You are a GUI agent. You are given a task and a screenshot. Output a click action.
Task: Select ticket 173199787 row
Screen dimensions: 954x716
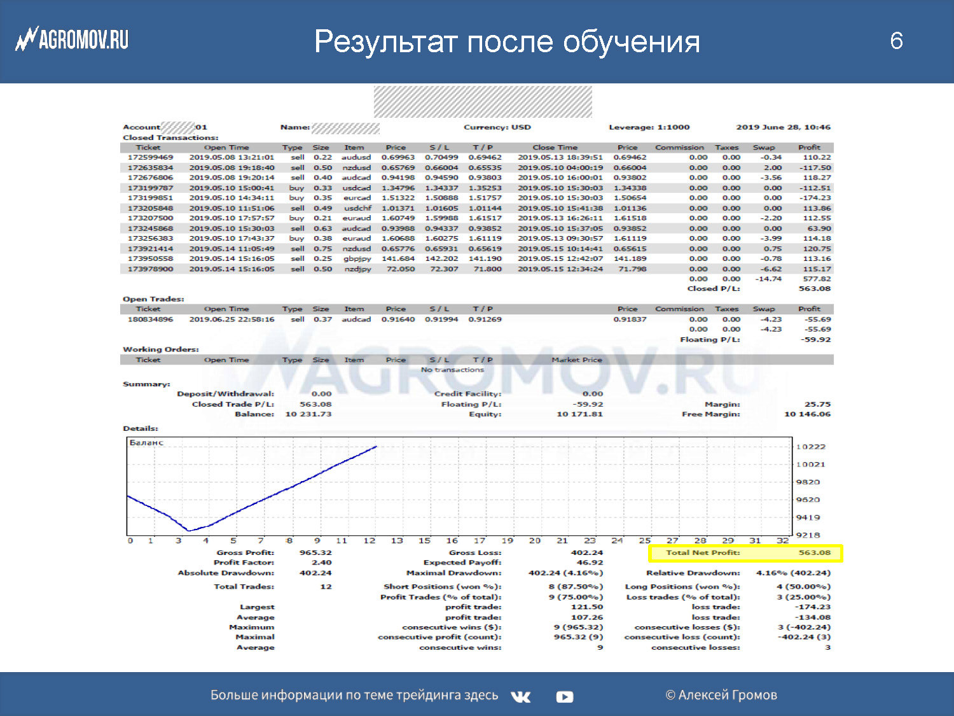pyautogui.click(x=476, y=188)
